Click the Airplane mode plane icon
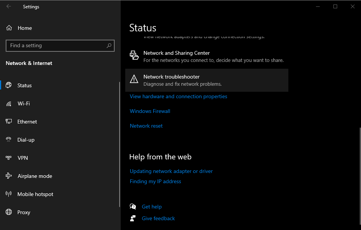Viewport: 361px width, 230px height. (9, 176)
